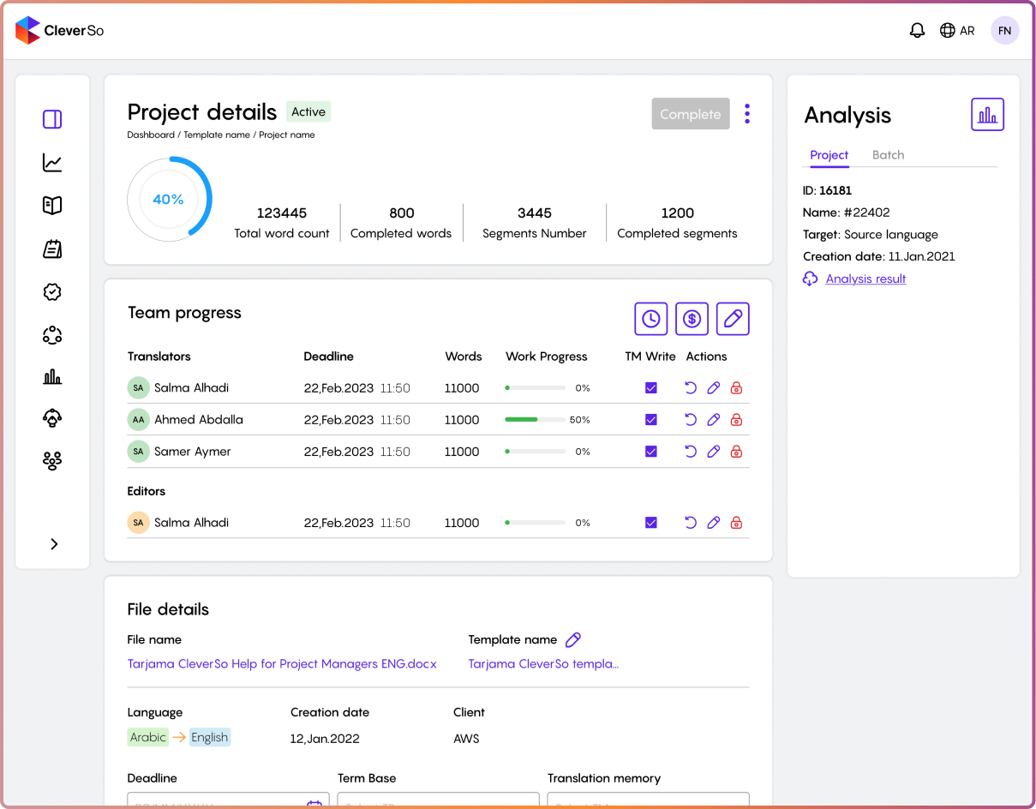The image size is (1036, 809).
Task: Open the open-book sidebar icon
Action: (52, 205)
